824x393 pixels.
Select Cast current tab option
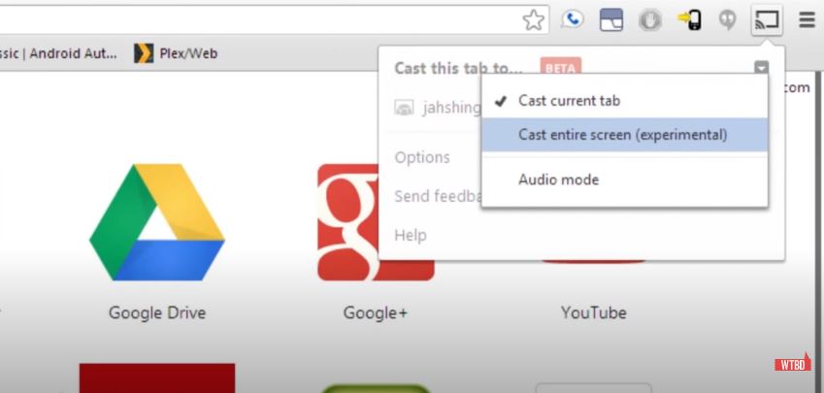click(x=569, y=101)
